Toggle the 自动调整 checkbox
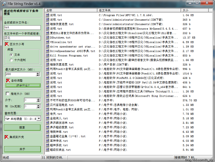215x162 pixels. click(x=8, y=80)
